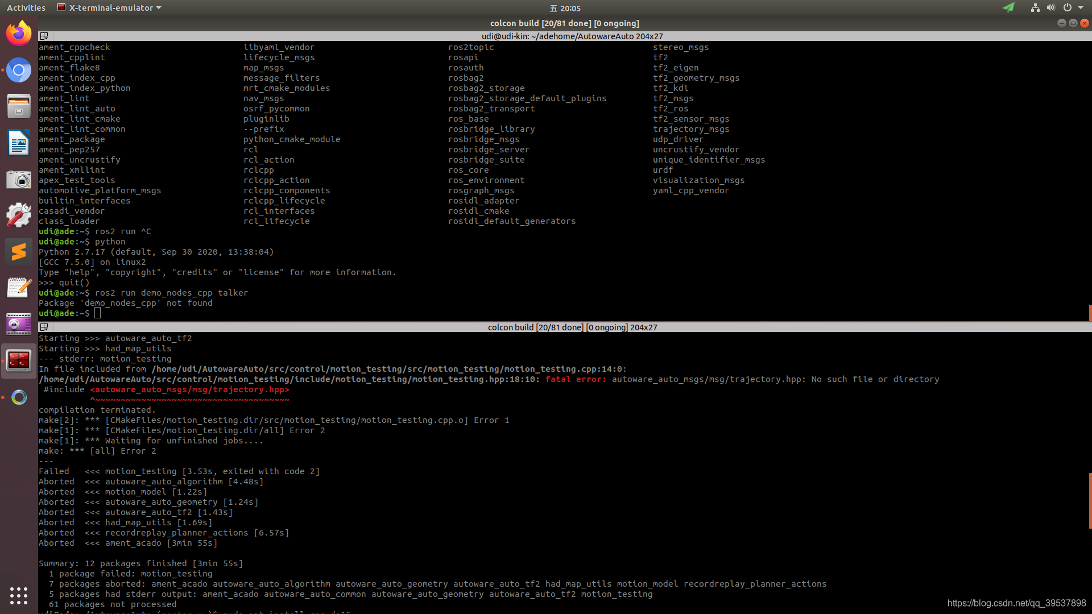Open Chromium browser in the dock

(19, 70)
